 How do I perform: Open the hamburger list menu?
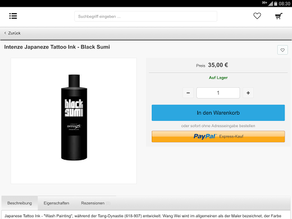13,16
